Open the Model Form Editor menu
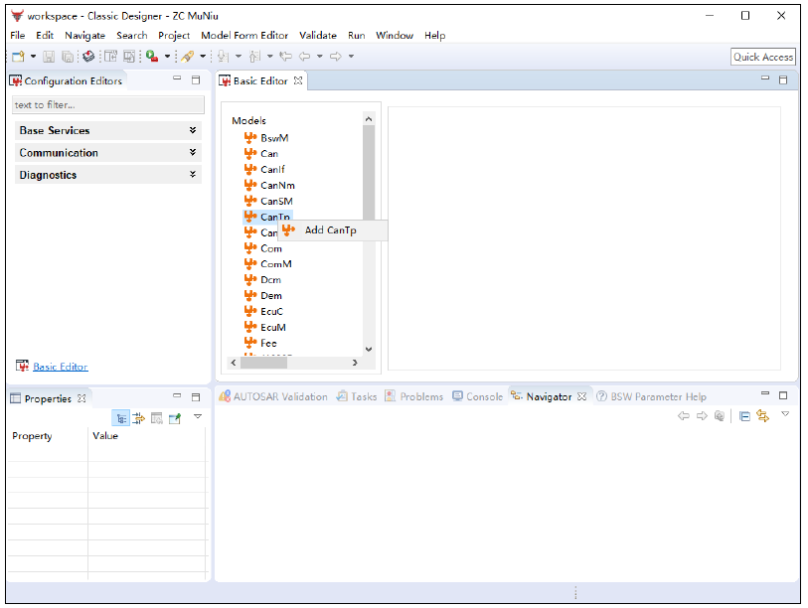Viewport: 808px width, 608px height. click(244, 35)
